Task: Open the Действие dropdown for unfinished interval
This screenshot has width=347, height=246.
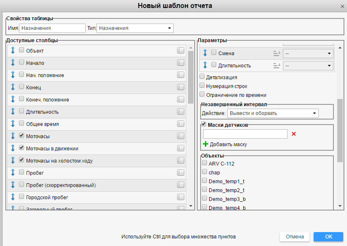Action: (x=272, y=113)
